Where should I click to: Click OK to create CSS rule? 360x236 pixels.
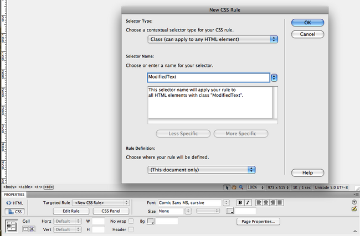(x=307, y=23)
